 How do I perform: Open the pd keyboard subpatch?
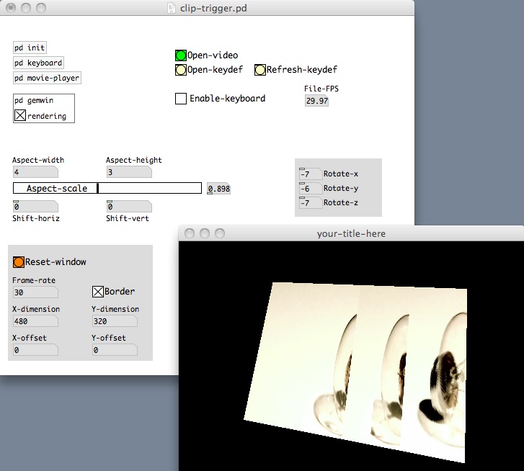click(x=38, y=63)
